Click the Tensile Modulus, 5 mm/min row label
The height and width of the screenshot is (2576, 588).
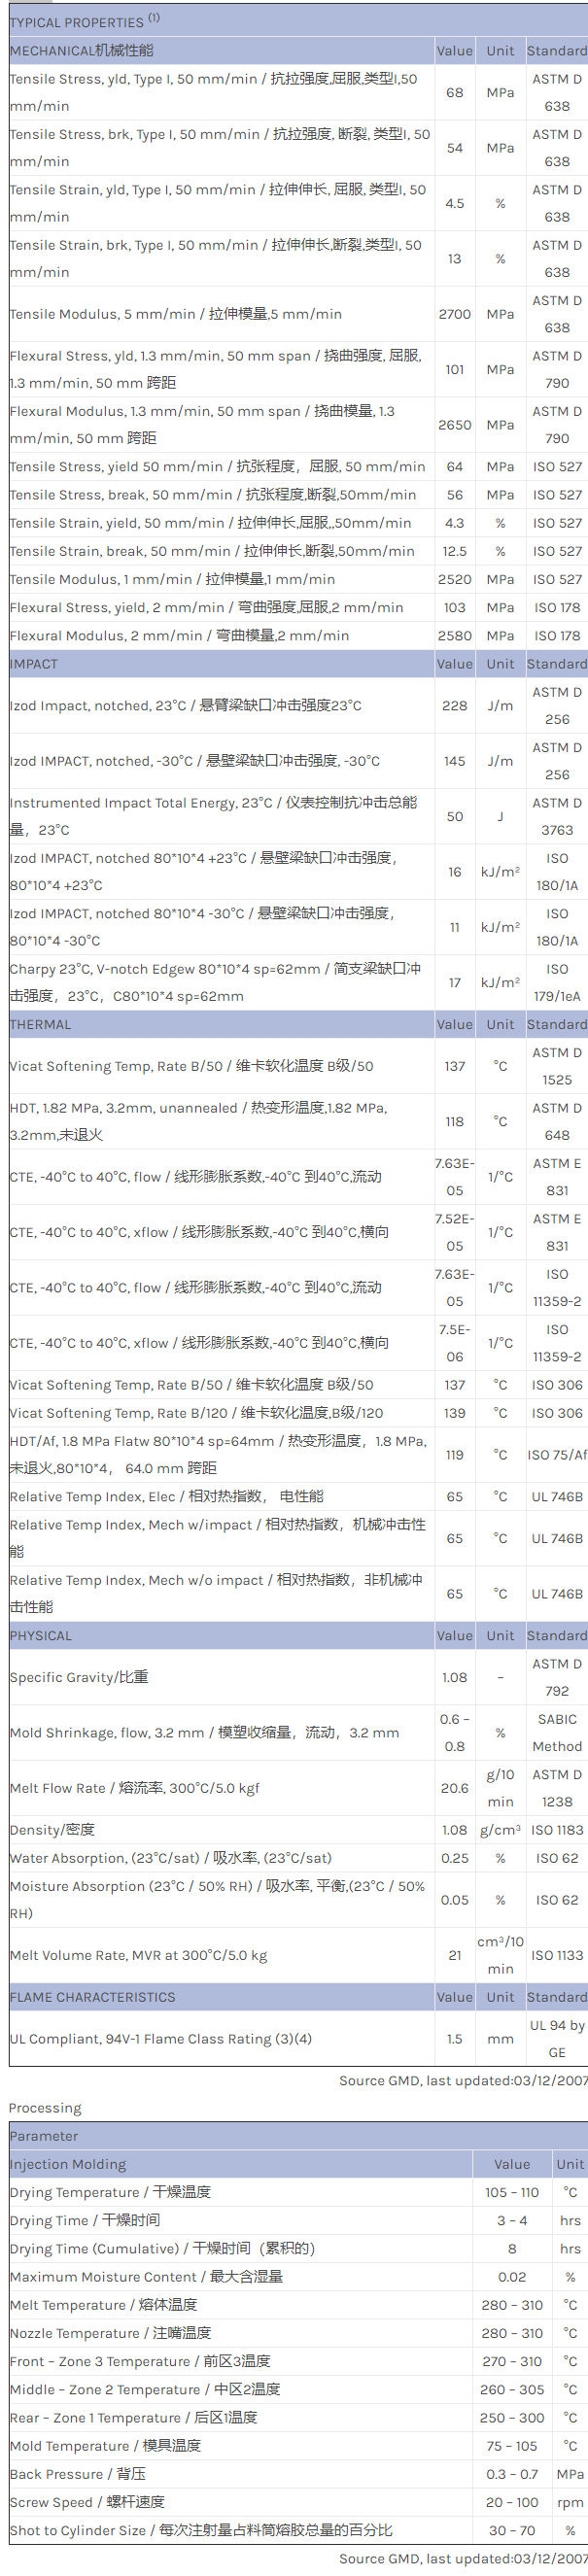(x=175, y=314)
